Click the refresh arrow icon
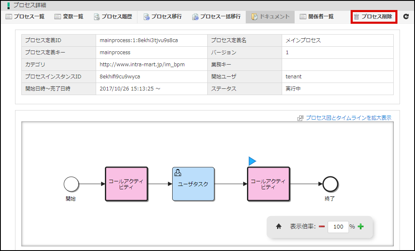The image size is (415, 251). 406,17
